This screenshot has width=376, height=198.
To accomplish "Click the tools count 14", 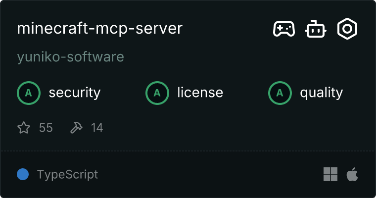I will coord(97,128).
